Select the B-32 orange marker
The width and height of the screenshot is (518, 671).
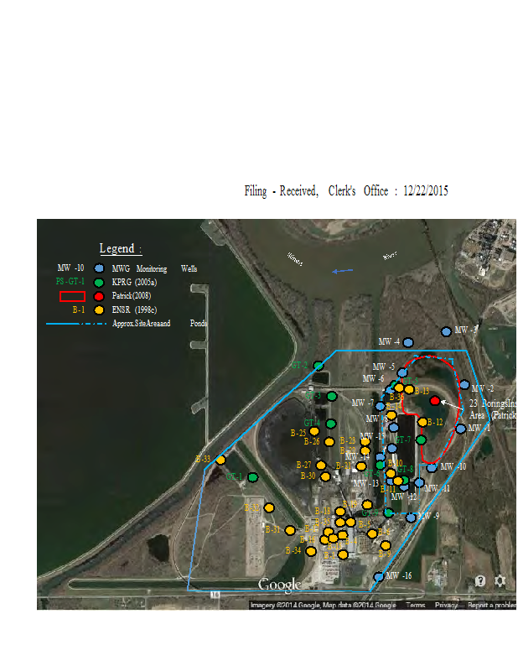(x=269, y=507)
